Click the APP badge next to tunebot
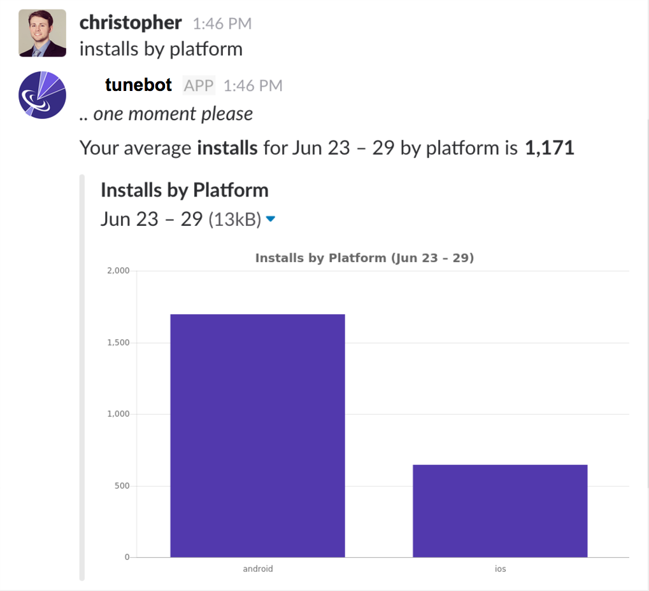This screenshot has height=591, width=649. coord(199,85)
